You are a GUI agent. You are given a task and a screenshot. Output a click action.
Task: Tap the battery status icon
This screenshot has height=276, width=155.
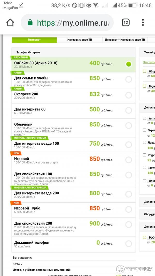(x=133, y=5)
